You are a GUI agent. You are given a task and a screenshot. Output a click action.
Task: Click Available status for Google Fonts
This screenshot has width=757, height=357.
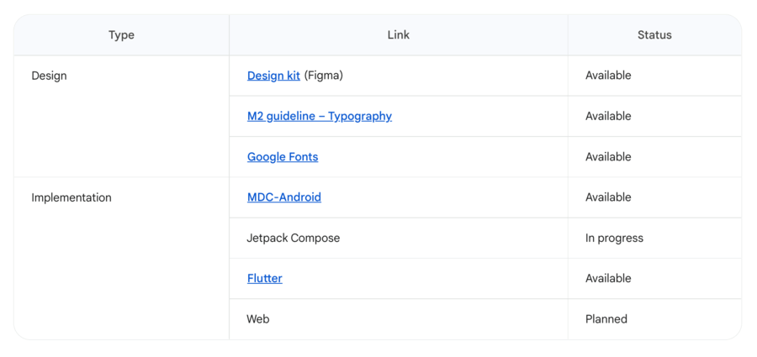pos(607,157)
